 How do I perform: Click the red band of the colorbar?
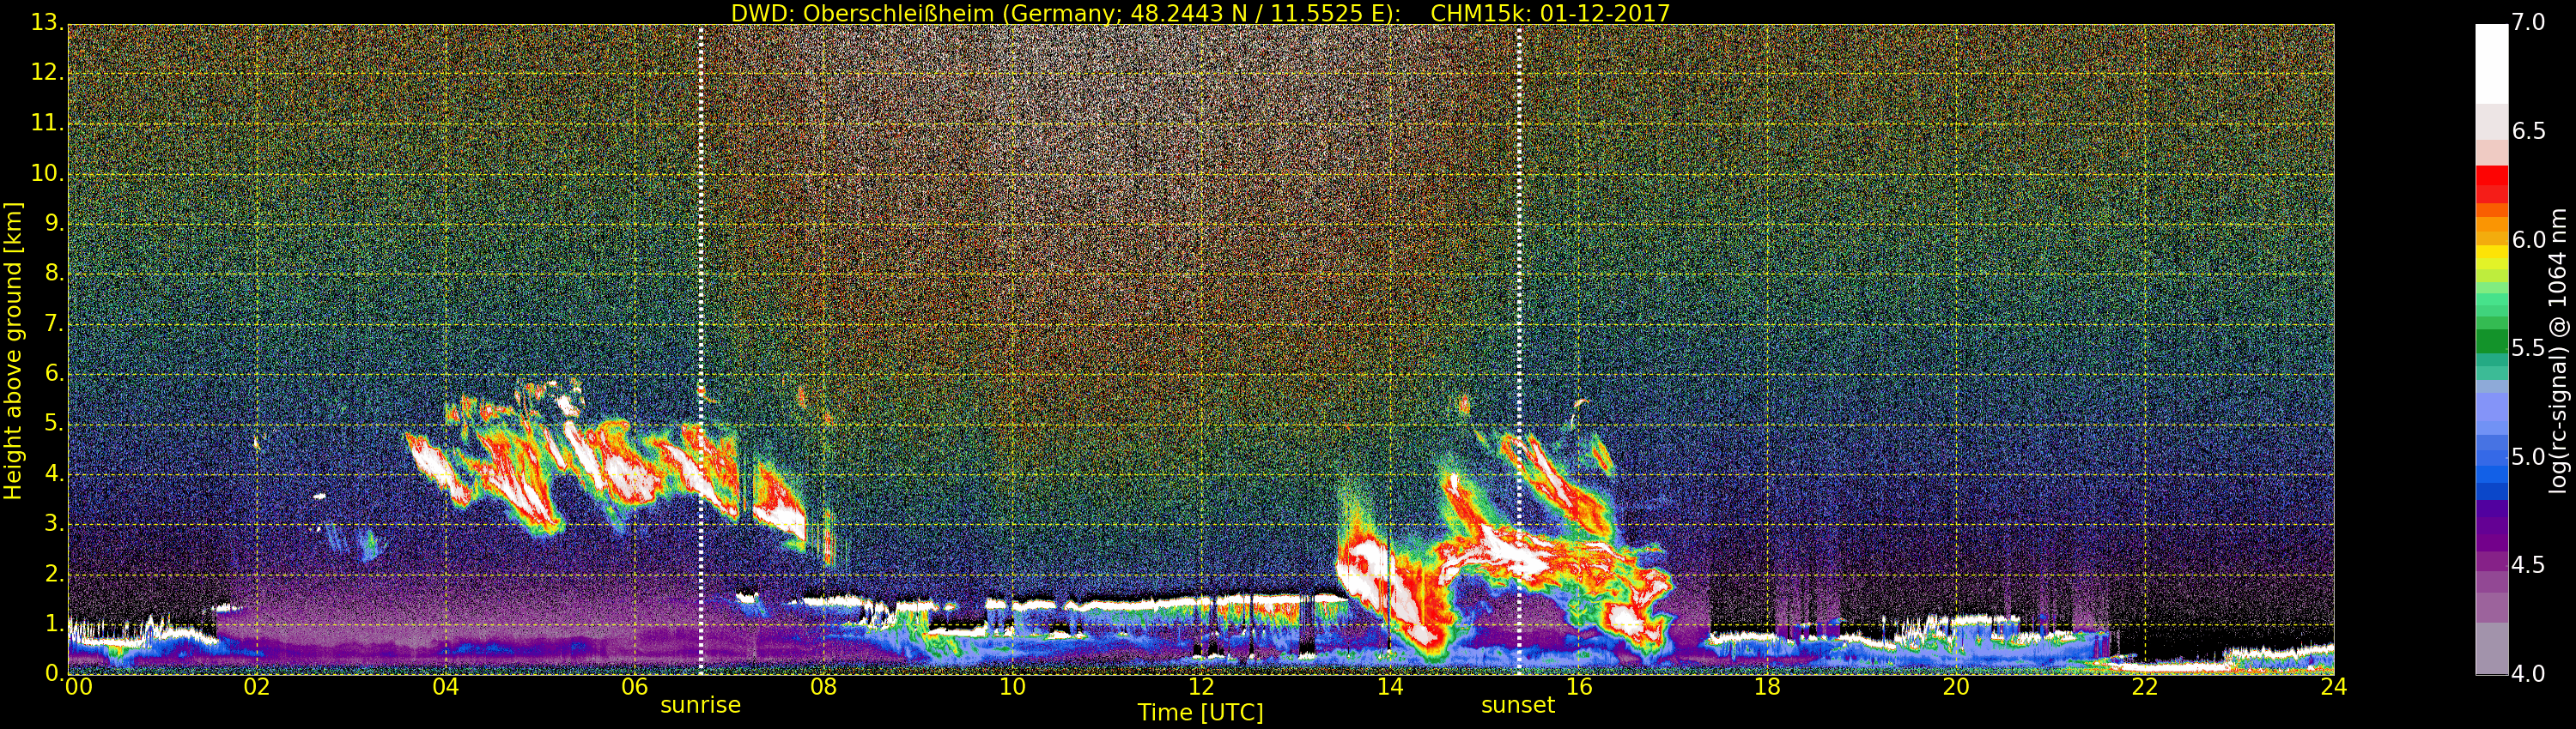(x=2492, y=184)
